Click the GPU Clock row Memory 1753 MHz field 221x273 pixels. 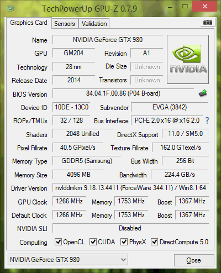[131, 201]
